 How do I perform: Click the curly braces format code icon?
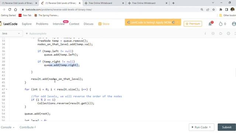point(213,34)
